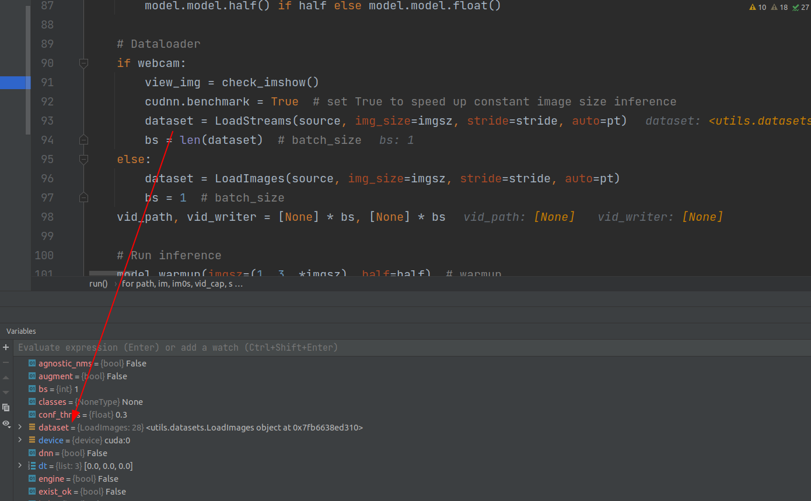Collapse the code block at line 90

click(83, 63)
